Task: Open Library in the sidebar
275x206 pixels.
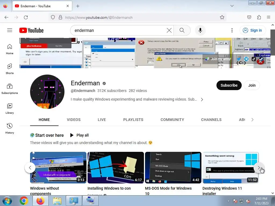Action: click(x=10, y=109)
